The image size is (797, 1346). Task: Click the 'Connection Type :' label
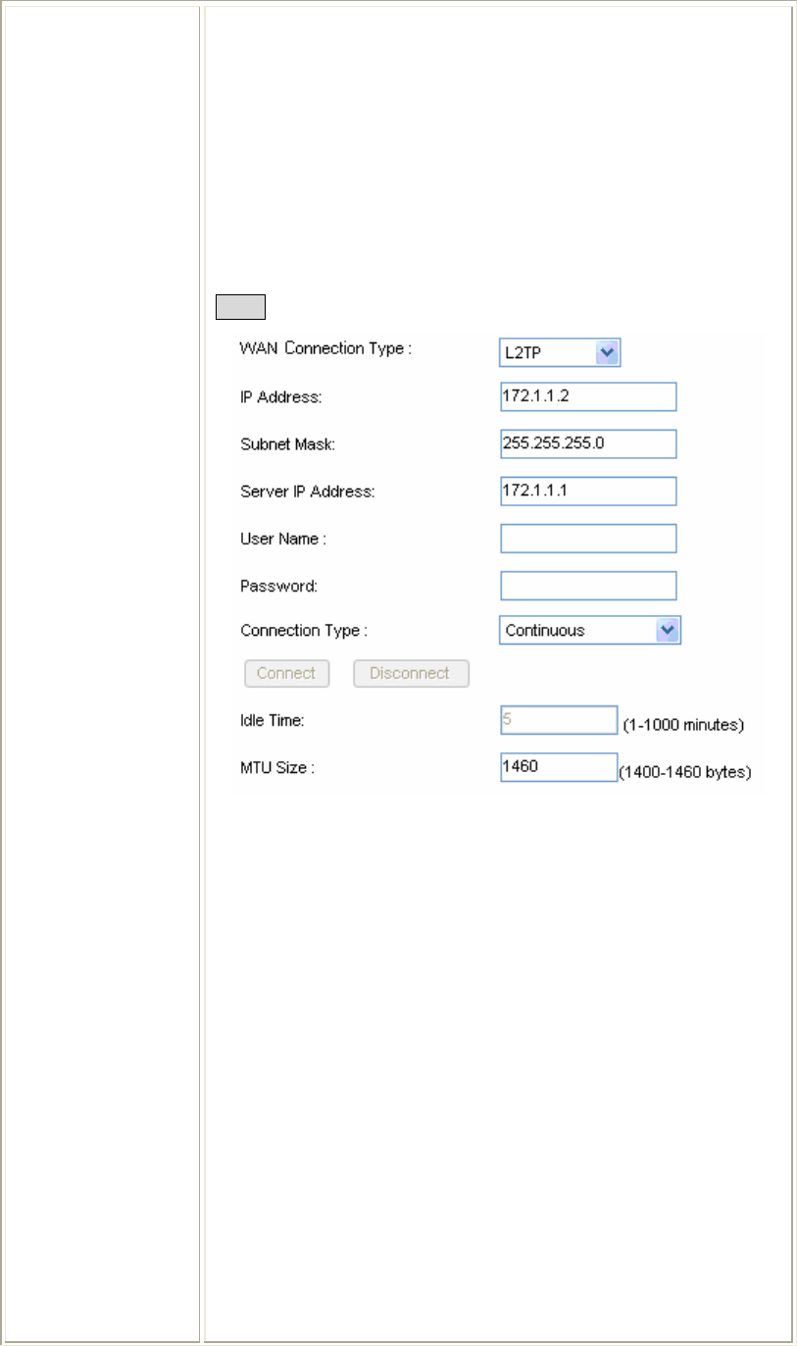pos(304,631)
